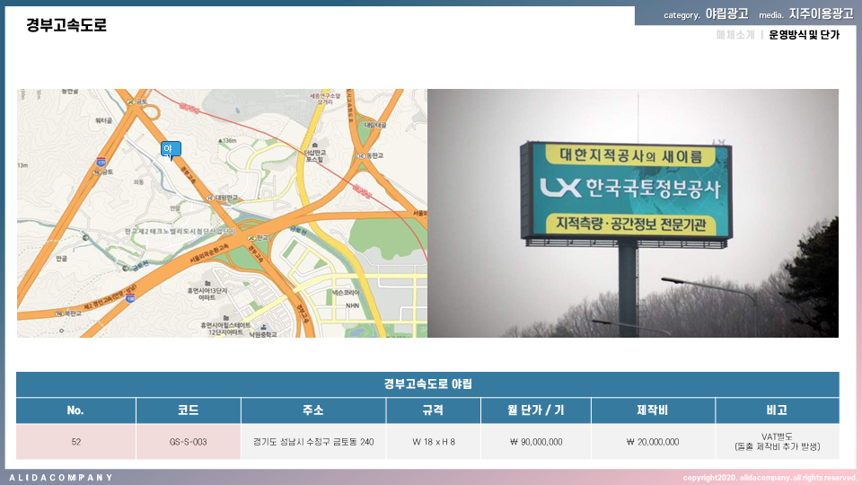Click the 경부고속도로 야립 table title bar

427,384
